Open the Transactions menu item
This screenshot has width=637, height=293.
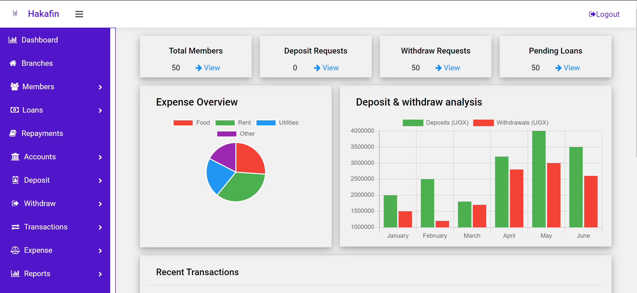(55, 227)
